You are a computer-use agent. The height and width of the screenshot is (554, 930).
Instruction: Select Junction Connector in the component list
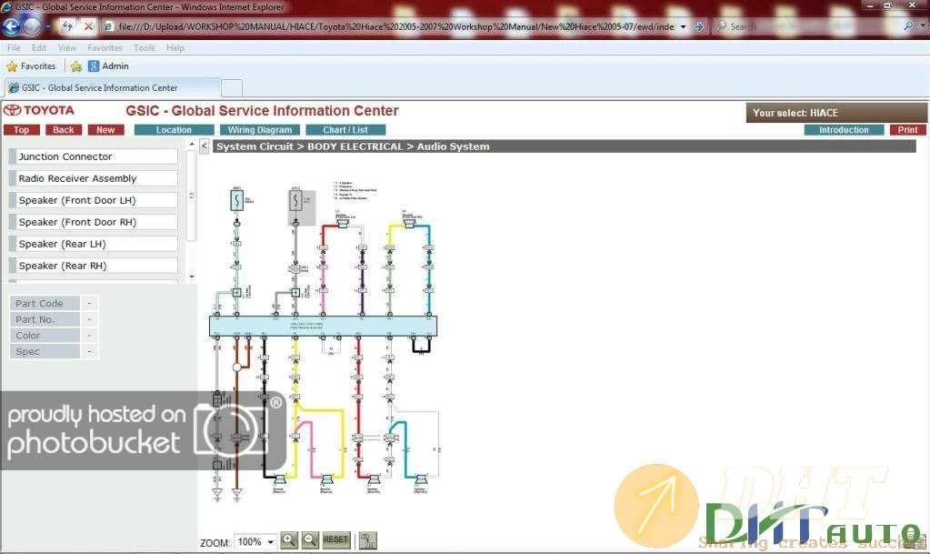[x=93, y=156]
